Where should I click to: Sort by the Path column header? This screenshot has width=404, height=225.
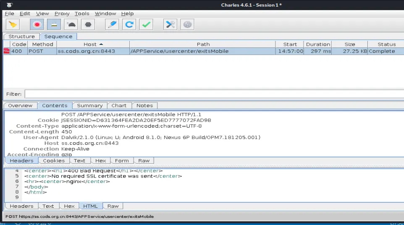tap(203, 44)
